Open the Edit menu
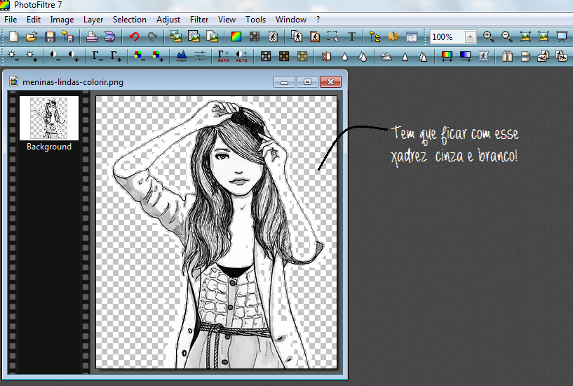The height and width of the screenshot is (386, 573). [33, 20]
